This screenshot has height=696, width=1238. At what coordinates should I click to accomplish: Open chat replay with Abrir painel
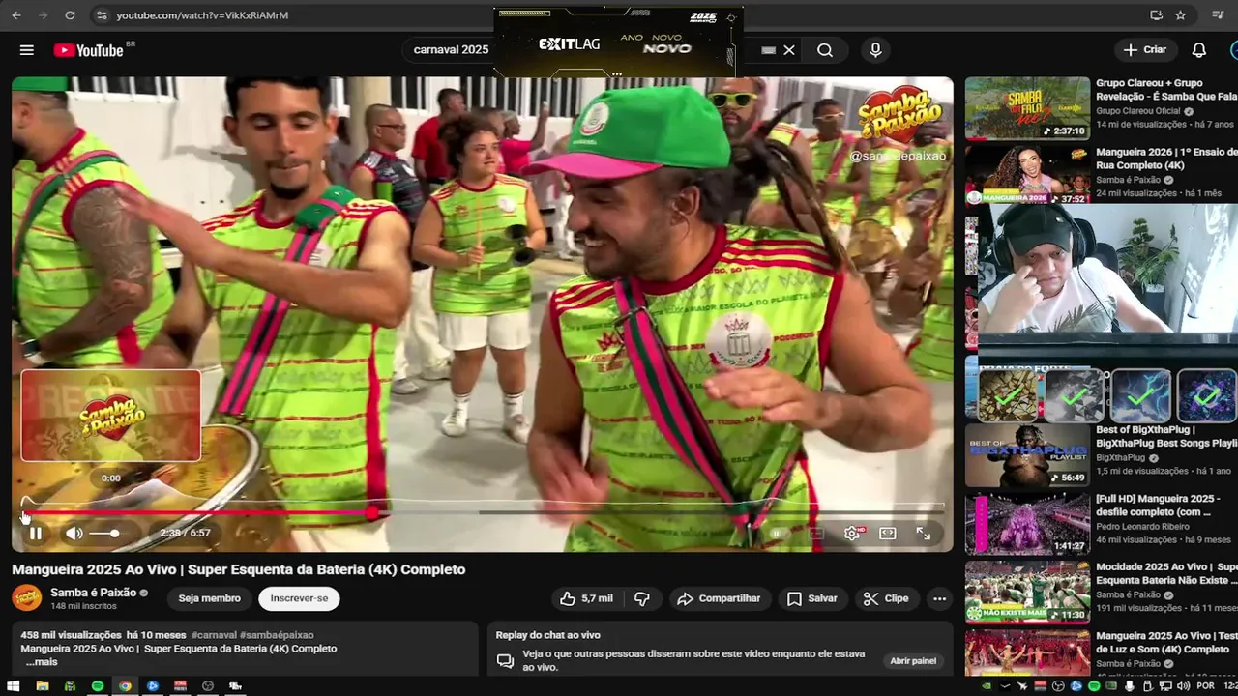tap(913, 661)
